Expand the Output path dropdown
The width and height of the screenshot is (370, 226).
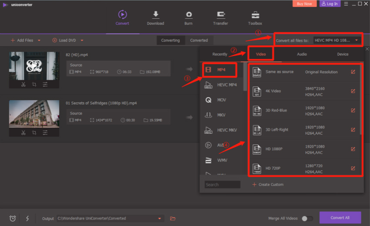pyautogui.click(x=159, y=219)
